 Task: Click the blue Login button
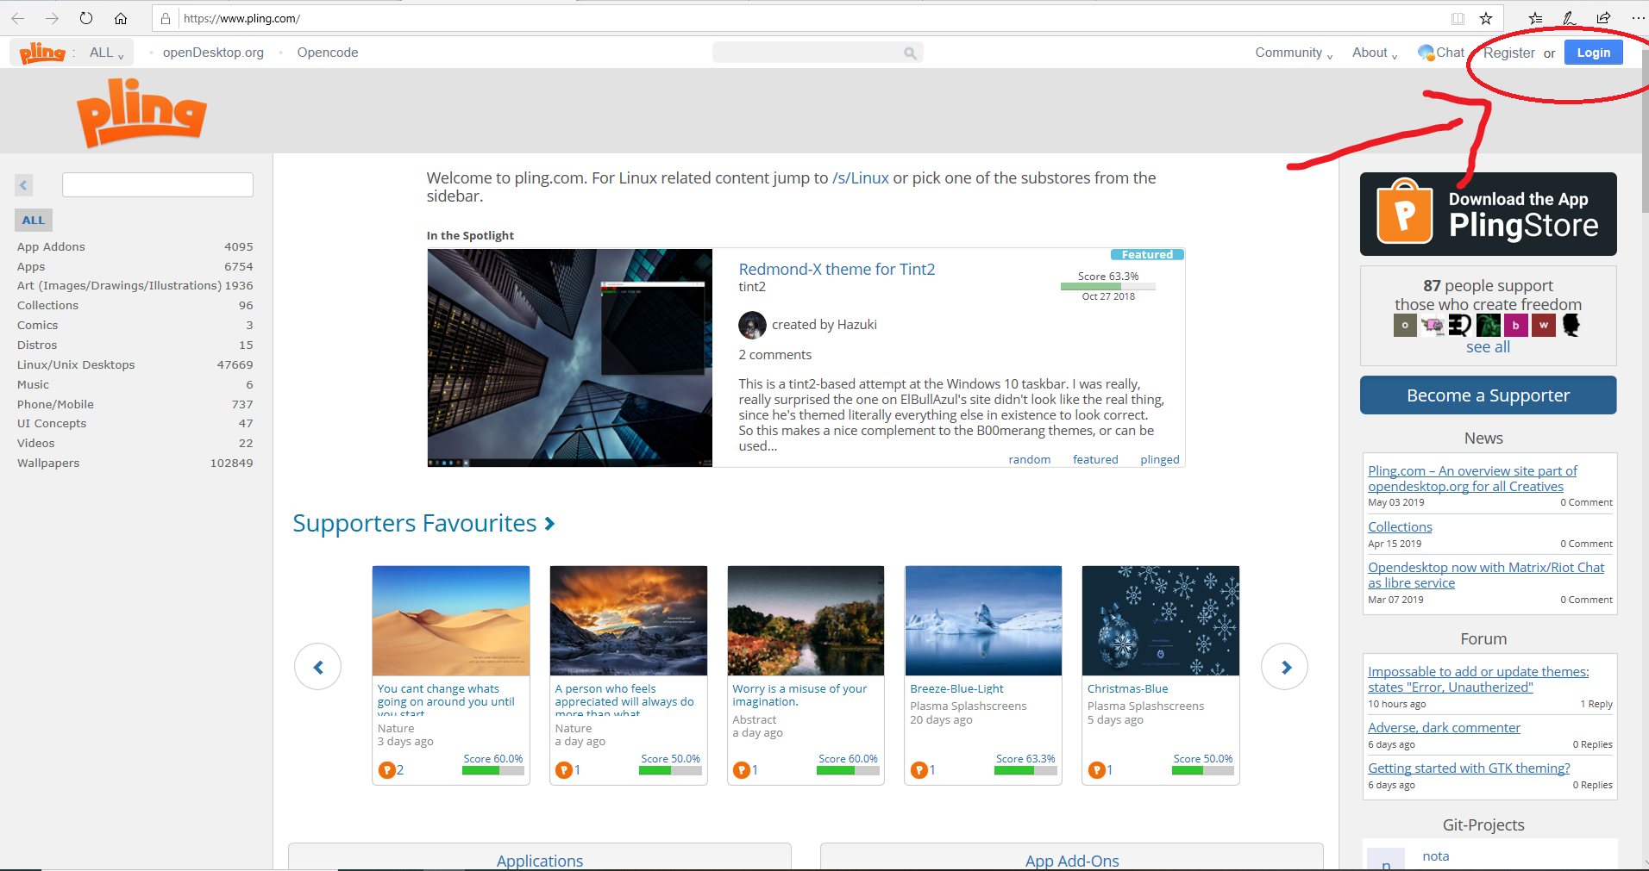point(1593,53)
